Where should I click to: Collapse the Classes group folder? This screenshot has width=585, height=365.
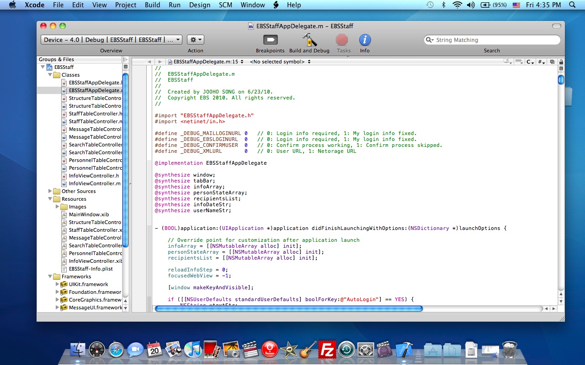(x=50, y=75)
